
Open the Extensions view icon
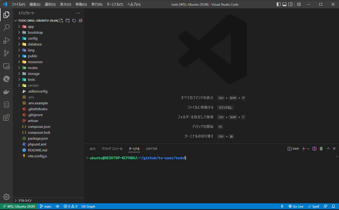point(6,117)
